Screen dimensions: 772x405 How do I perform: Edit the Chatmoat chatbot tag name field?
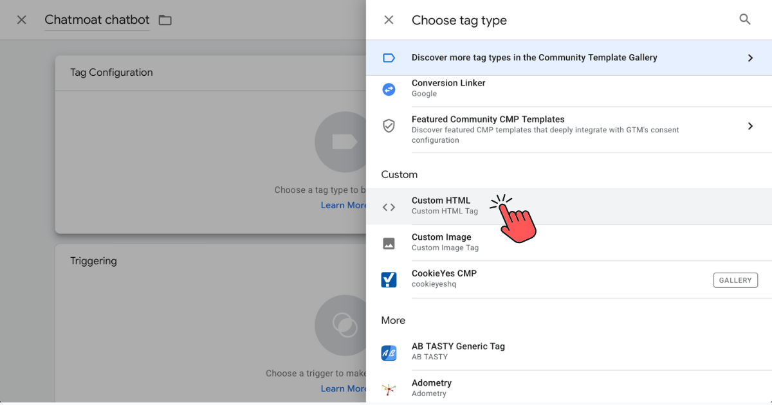[x=96, y=20]
